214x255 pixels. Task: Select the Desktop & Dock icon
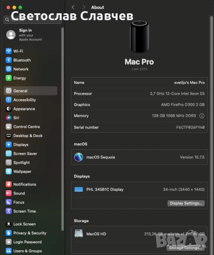8,135
